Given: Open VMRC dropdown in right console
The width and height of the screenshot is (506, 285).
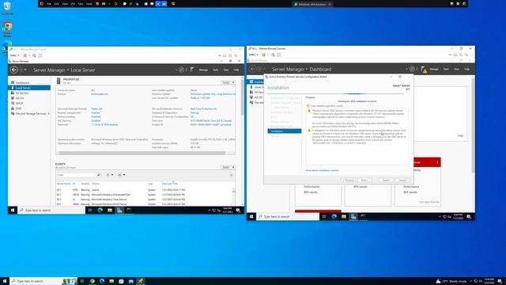Looking at the screenshot, I should pyautogui.click(x=253, y=55).
